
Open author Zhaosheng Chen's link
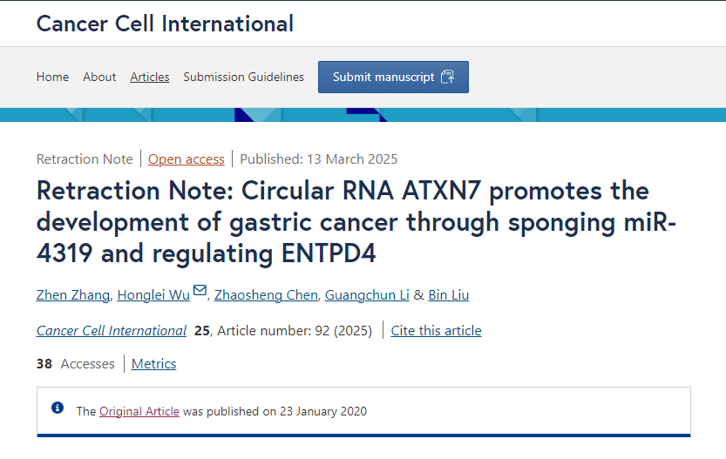(x=266, y=295)
